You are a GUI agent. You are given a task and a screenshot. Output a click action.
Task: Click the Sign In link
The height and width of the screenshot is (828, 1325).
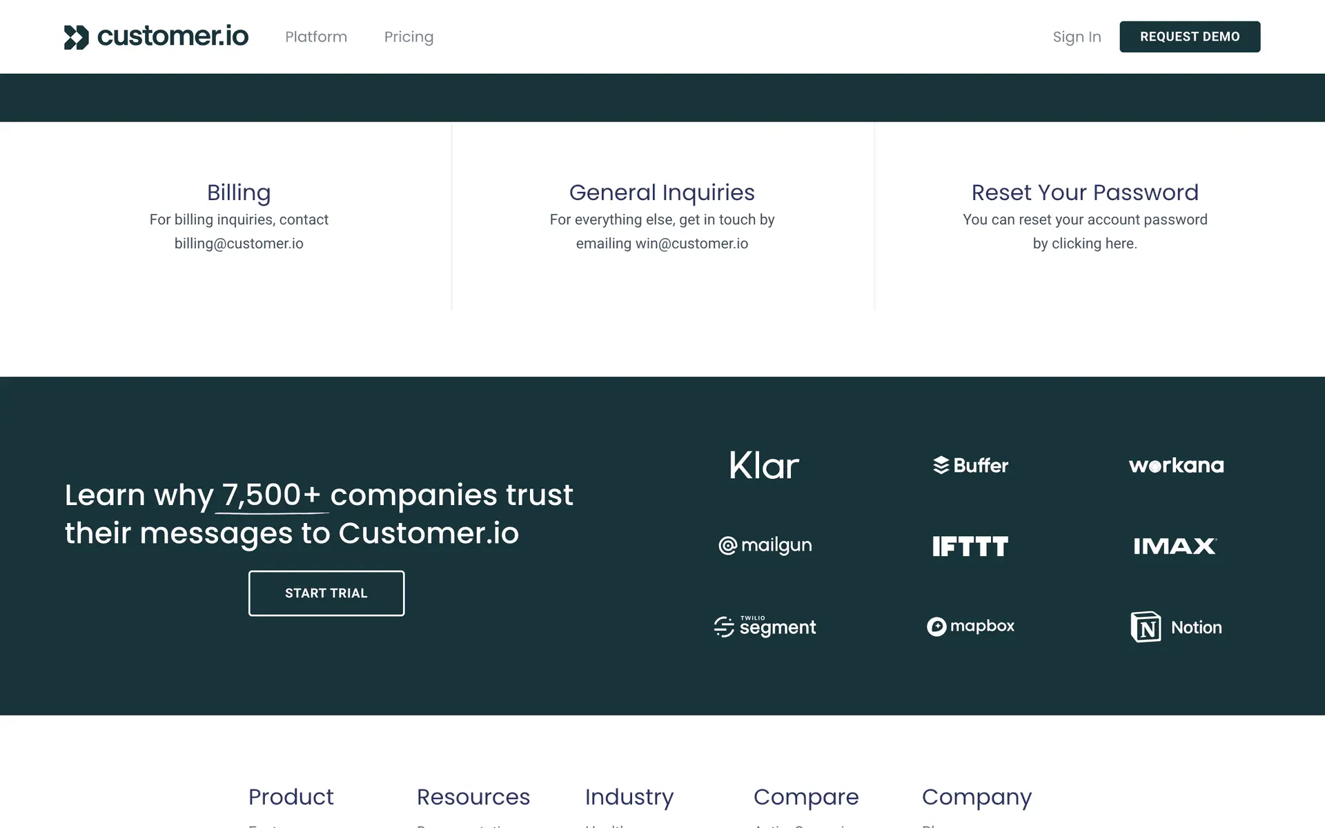point(1077,37)
